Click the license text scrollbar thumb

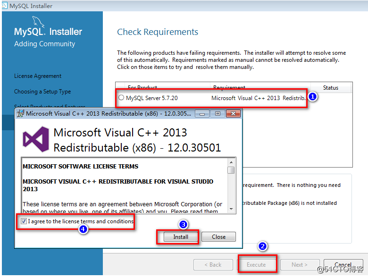click(231, 170)
